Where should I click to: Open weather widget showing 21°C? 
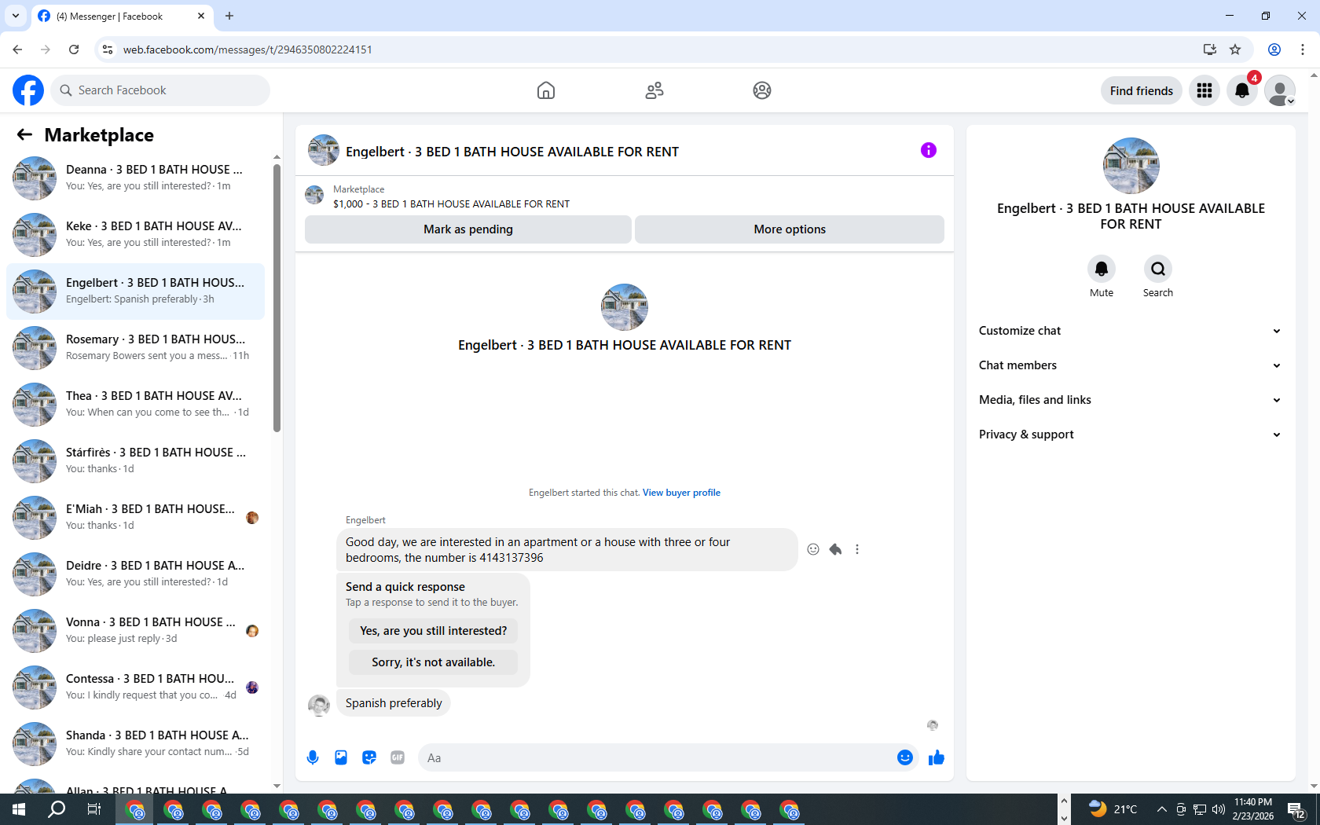pyautogui.click(x=1113, y=809)
